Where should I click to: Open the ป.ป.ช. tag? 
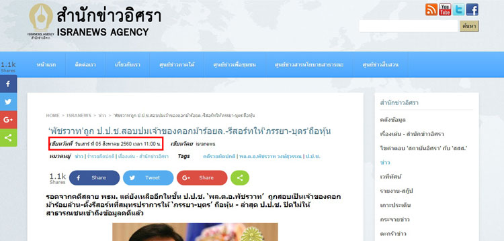312,157
